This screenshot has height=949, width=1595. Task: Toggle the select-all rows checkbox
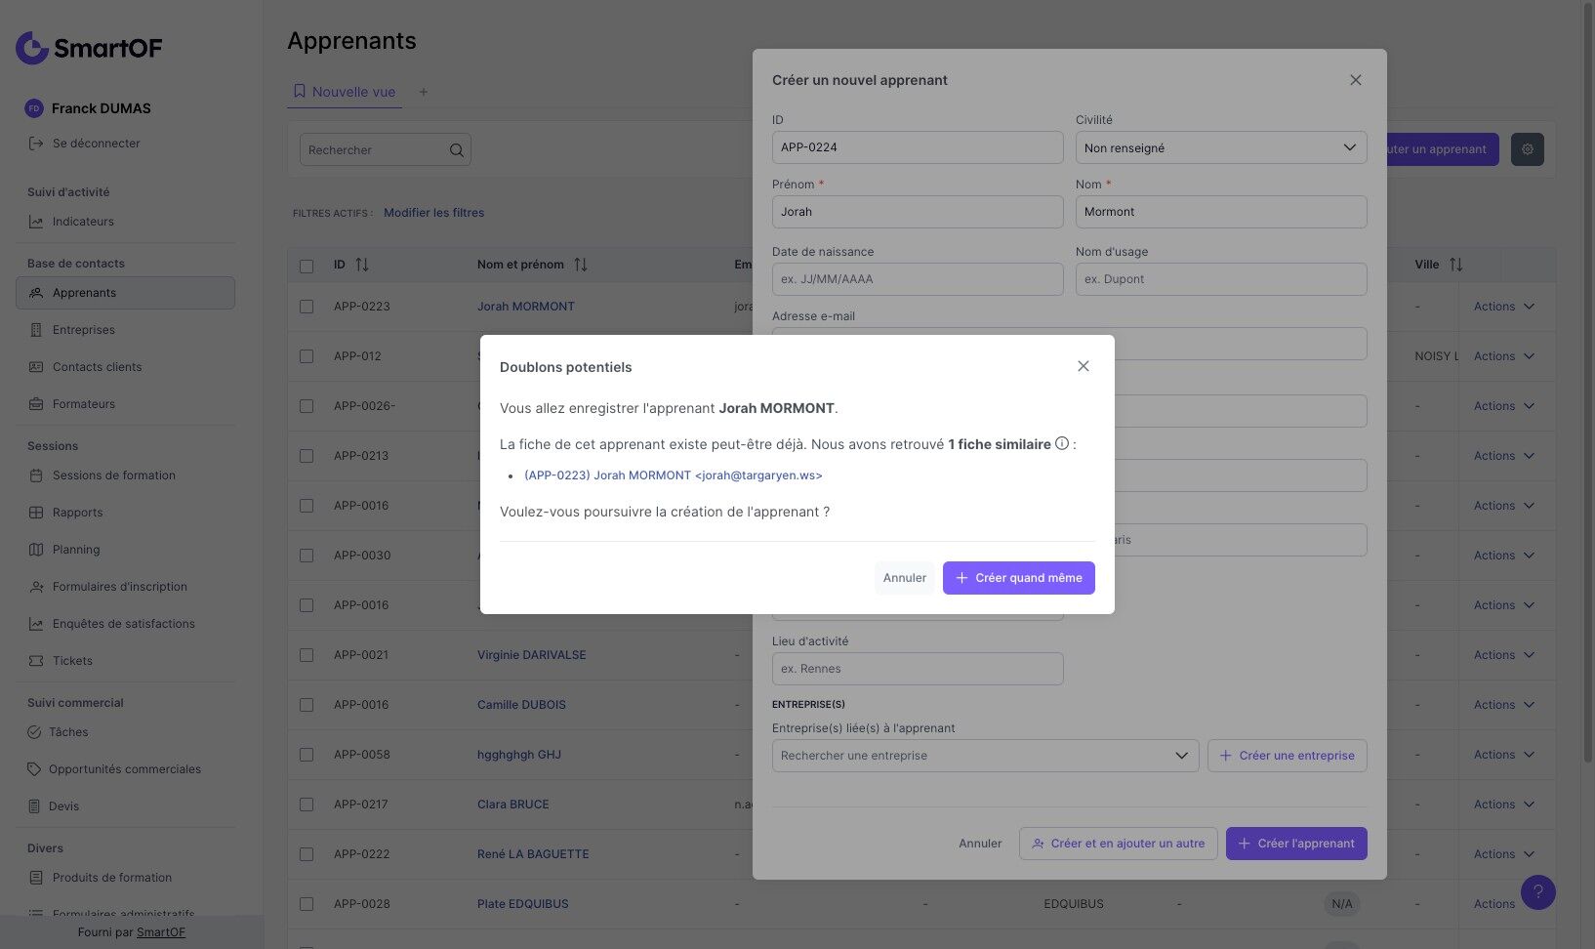pyautogui.click(x=307, y=266)
